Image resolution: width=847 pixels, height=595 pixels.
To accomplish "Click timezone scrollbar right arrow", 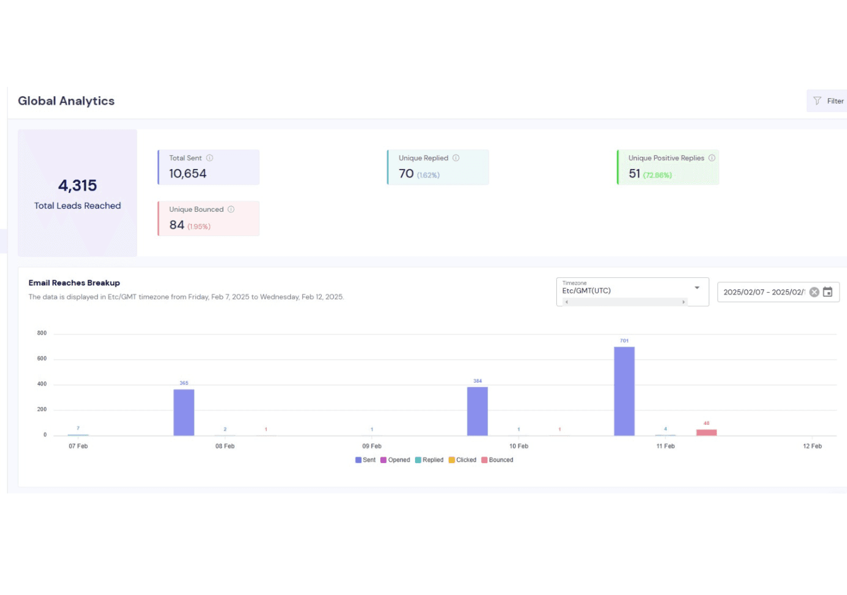I will point(684,302).
